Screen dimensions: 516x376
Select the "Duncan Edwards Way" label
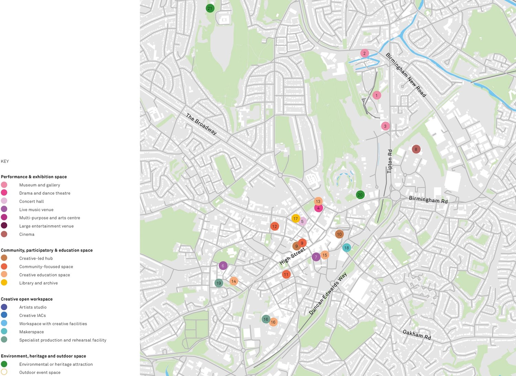point(328,293)
